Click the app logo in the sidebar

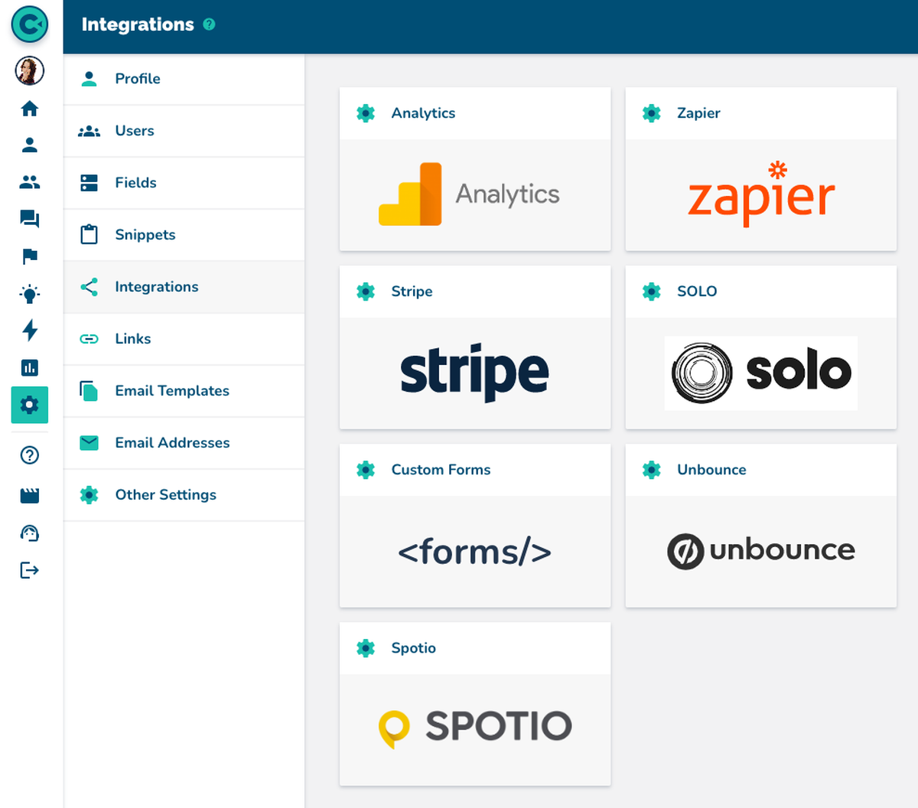tap(30, 24)
